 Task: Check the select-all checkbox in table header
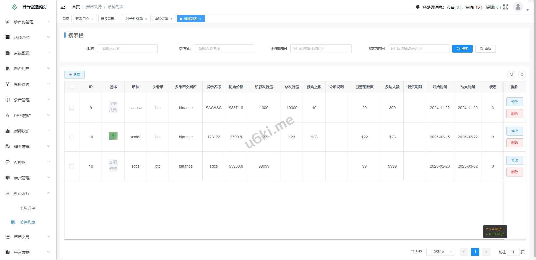point(72,87)
